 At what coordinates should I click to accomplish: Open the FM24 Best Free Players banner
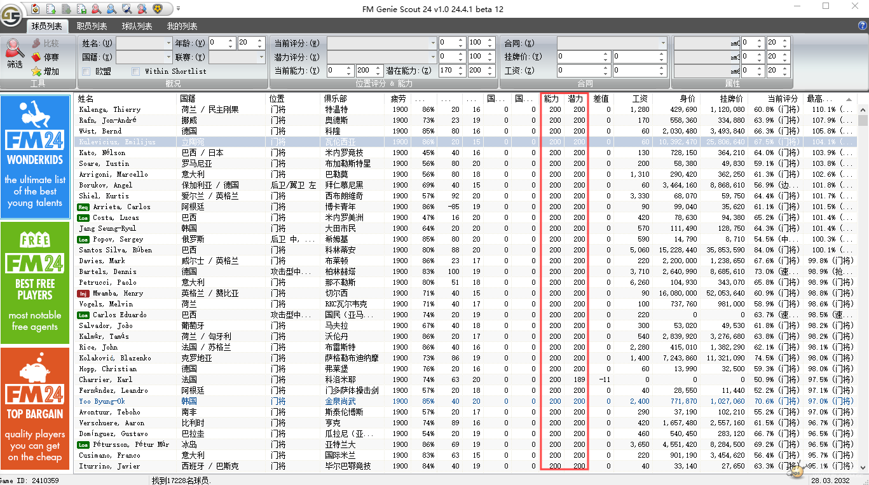35,282
